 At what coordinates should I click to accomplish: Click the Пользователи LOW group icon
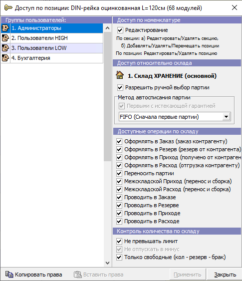pos(5,48)
